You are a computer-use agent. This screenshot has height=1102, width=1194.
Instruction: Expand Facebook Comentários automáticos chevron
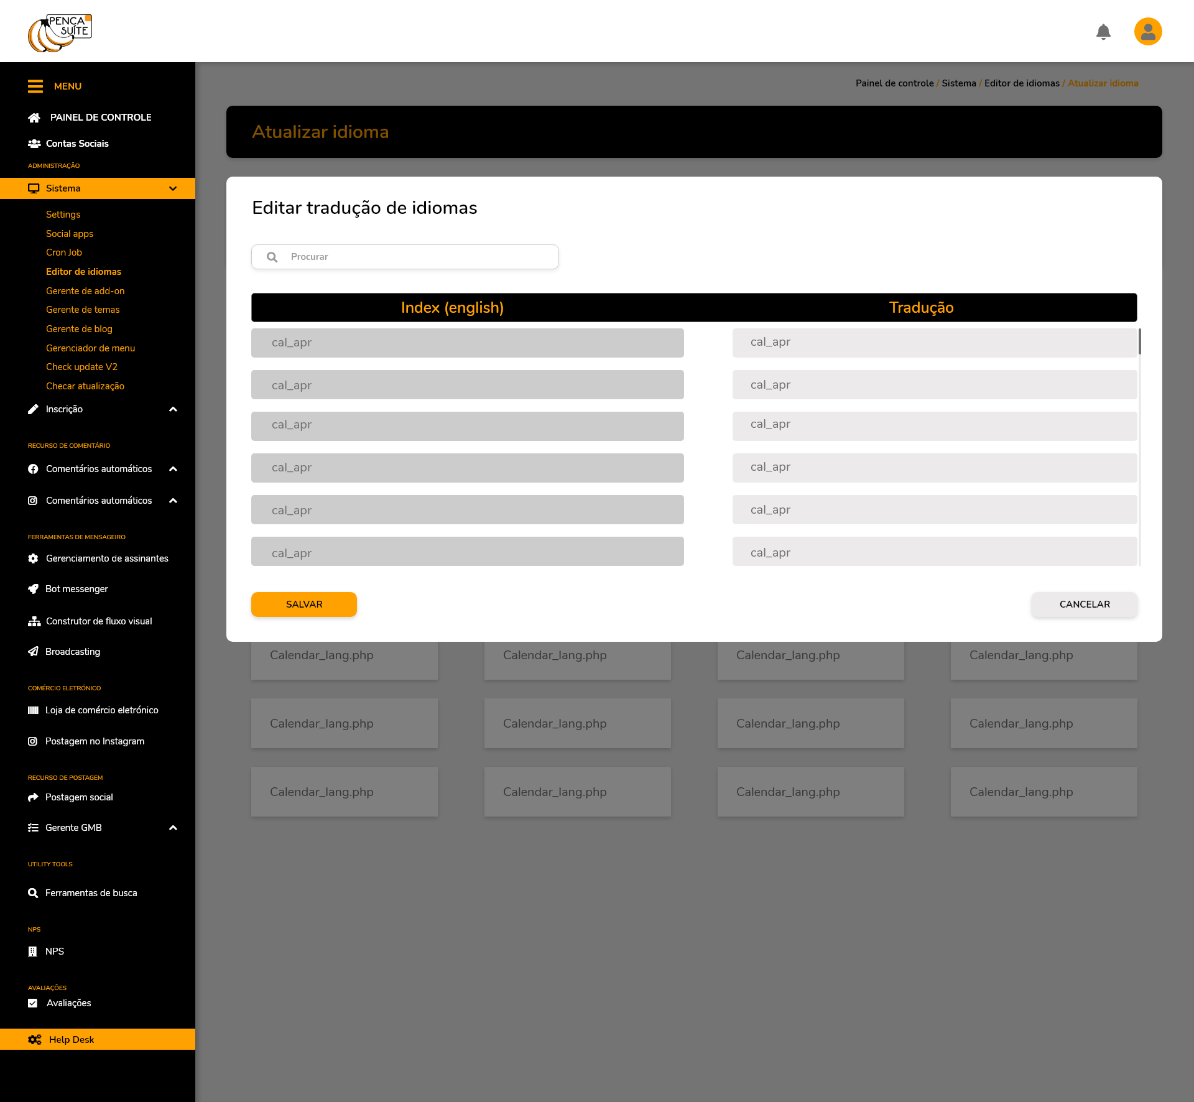click(173, 469)
